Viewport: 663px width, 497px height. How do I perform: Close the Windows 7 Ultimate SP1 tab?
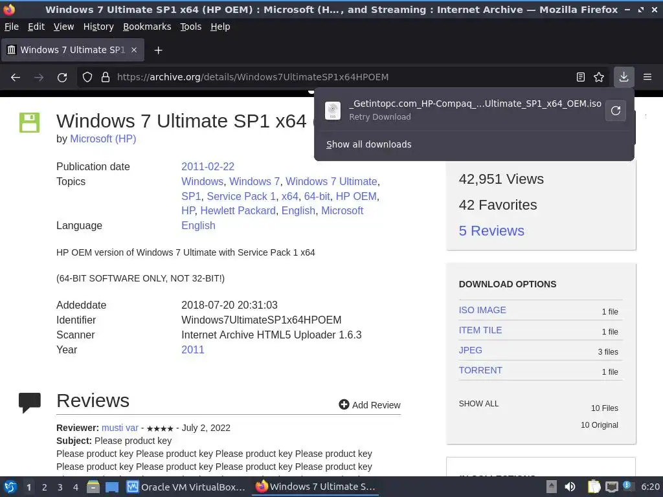(134, 50)
